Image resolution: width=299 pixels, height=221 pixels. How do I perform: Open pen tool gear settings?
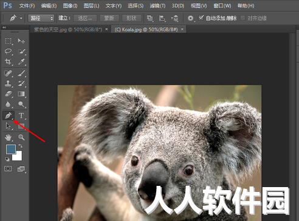[x=190, y=18]
